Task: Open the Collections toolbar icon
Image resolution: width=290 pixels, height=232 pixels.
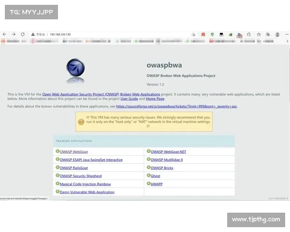Action: pos(268,34)
